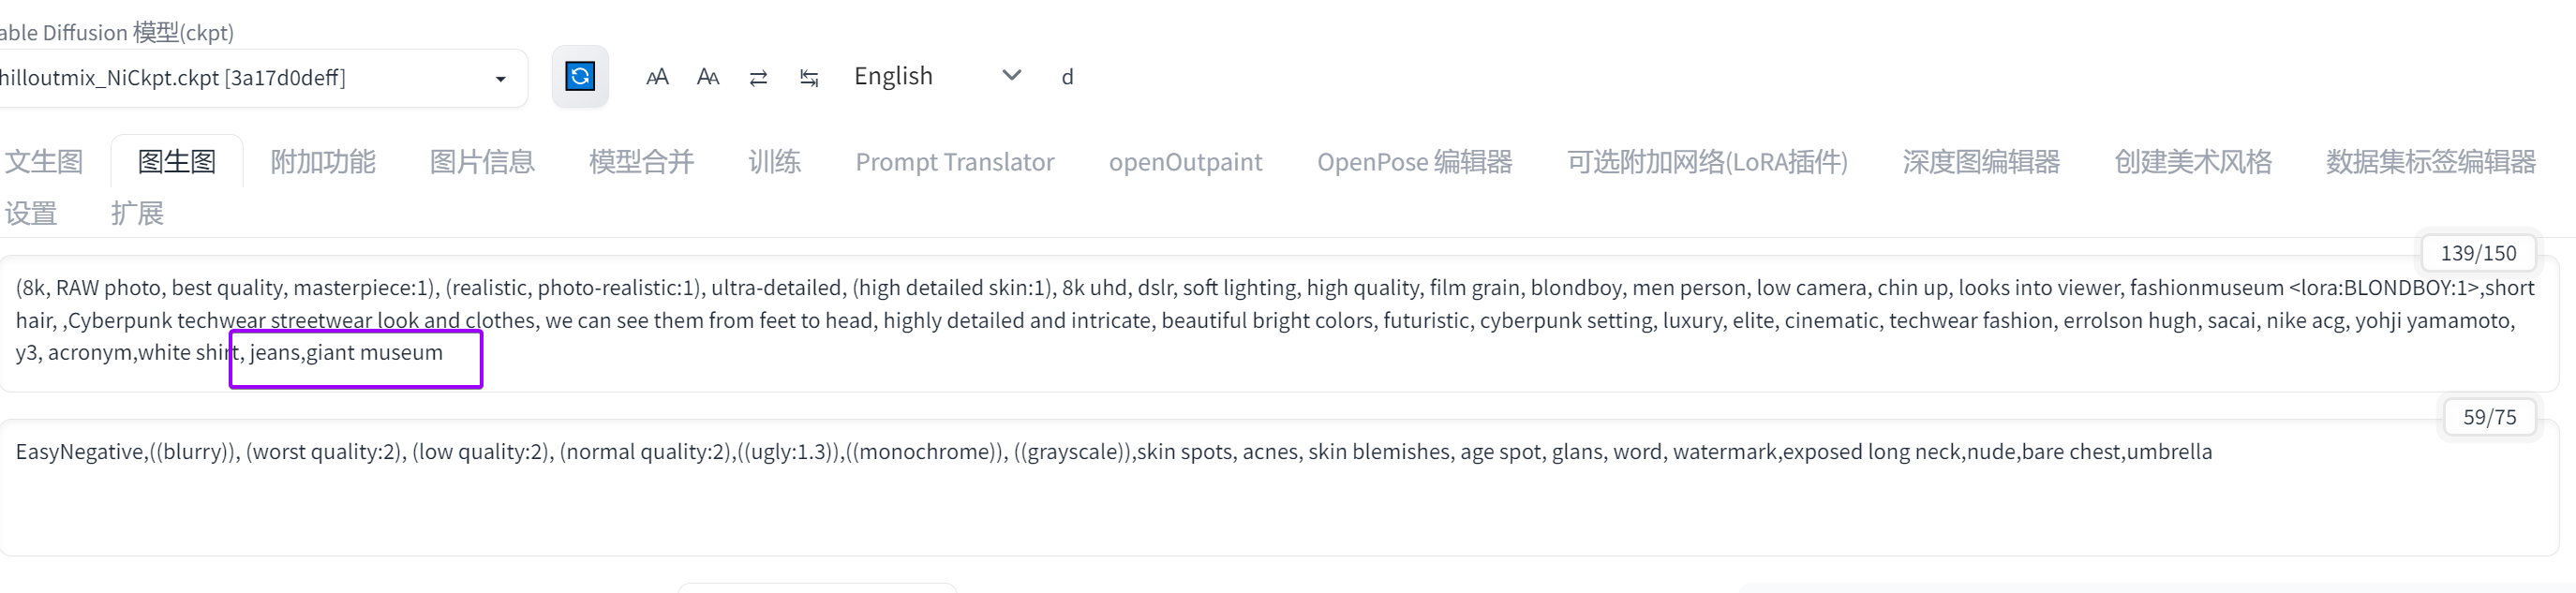Image resolution: width=2576 pixels, height=593 pixels.
Task: Refresh the Stable Diffusion checkpoint list
Action: click(580, 76)
